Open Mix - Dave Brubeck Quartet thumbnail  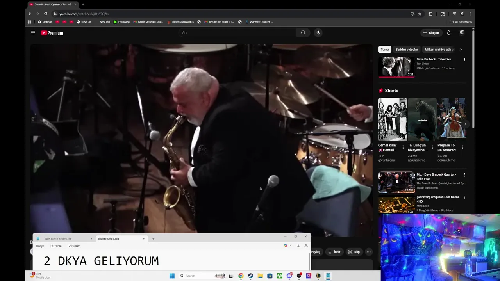tap(396, 183)
